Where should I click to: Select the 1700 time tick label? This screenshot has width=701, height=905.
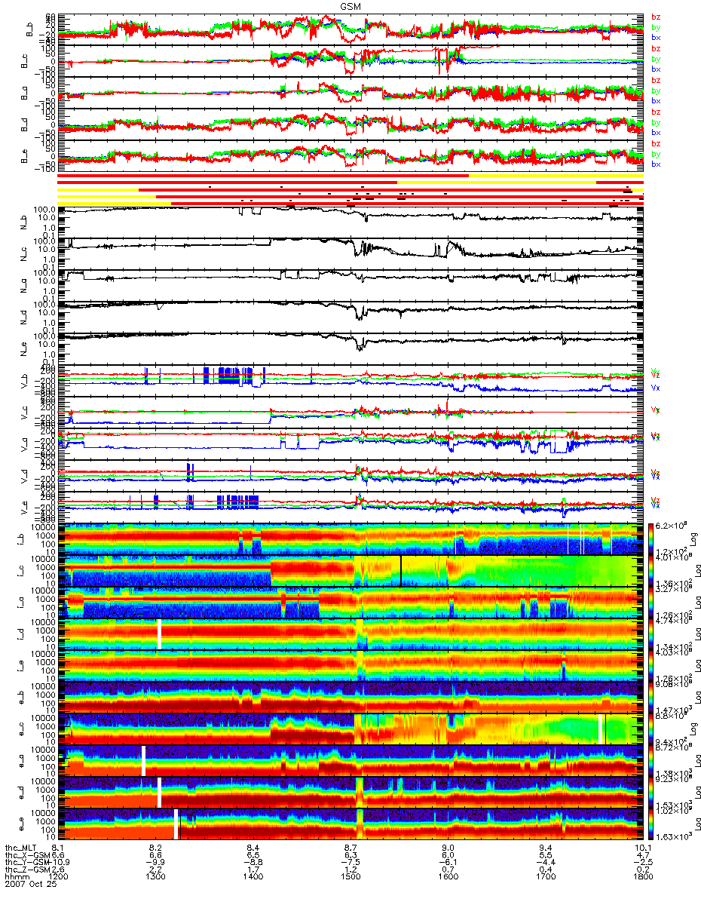(x=545, y=876)
